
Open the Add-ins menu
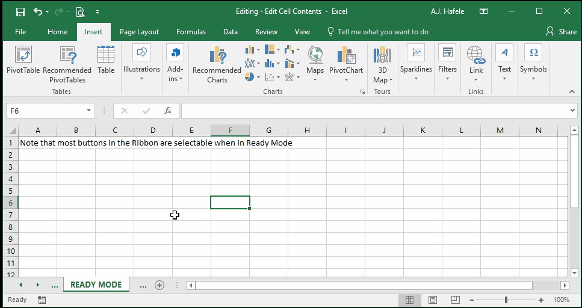coord(175,63)
